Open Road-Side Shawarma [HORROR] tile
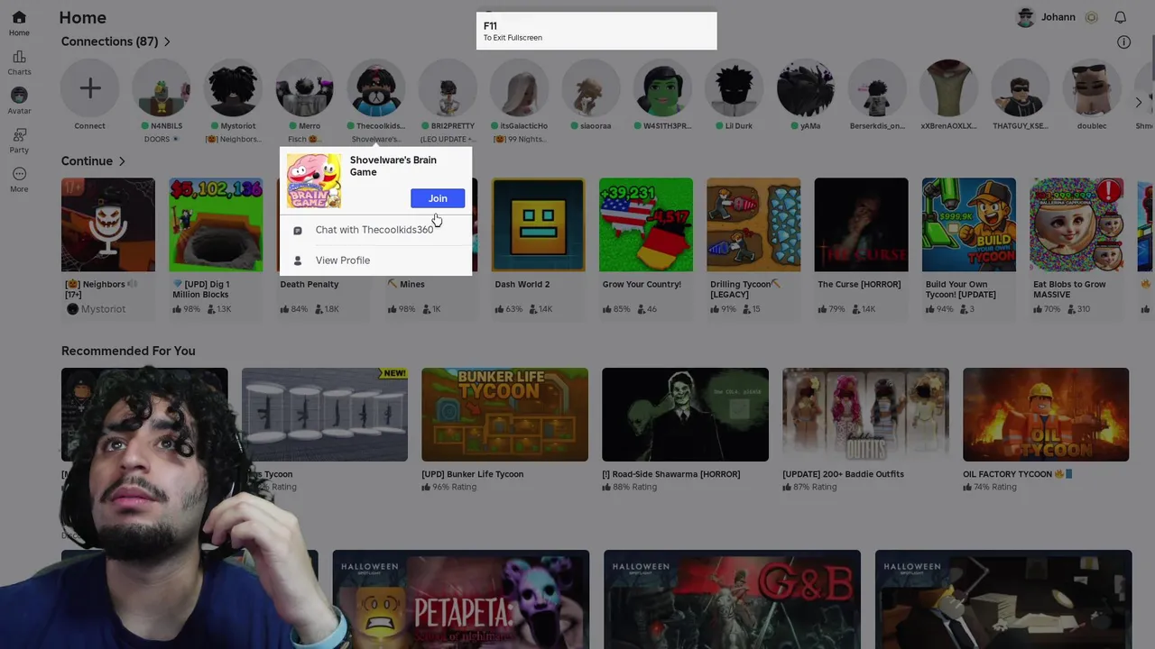1155x649 pixels. (685, 415)
